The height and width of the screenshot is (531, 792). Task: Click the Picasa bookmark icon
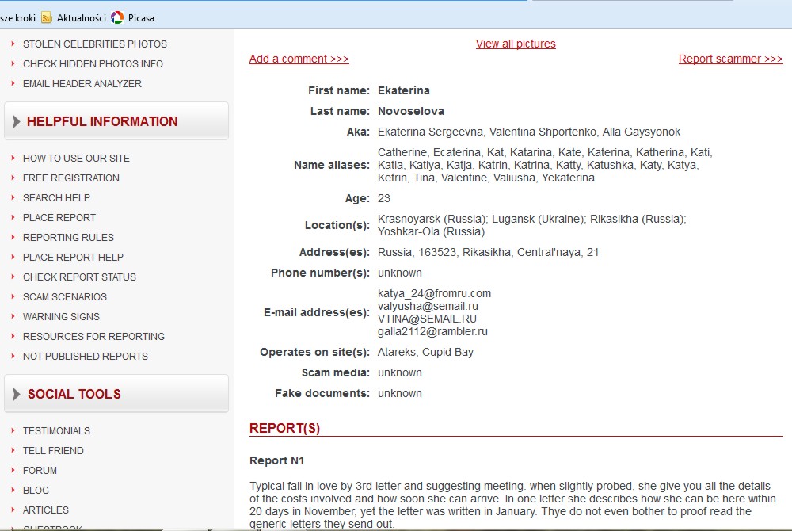117,17
